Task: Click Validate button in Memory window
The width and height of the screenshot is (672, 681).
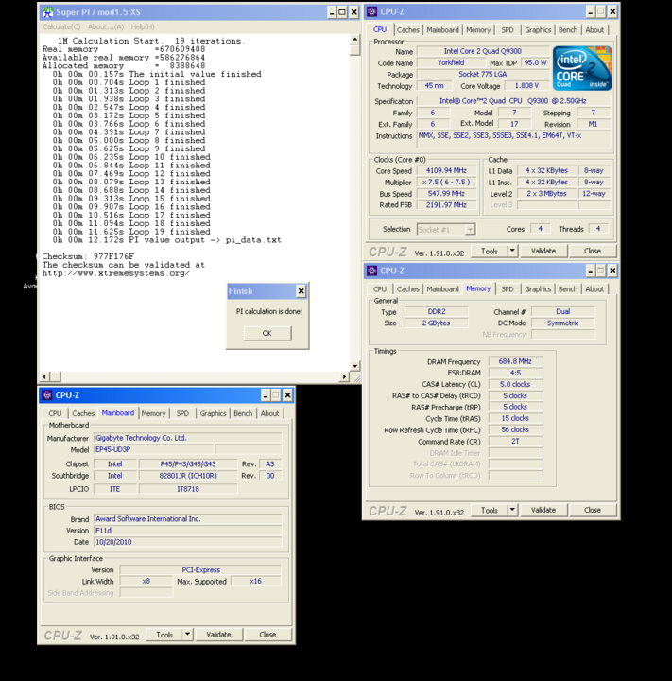Action: 543,511
